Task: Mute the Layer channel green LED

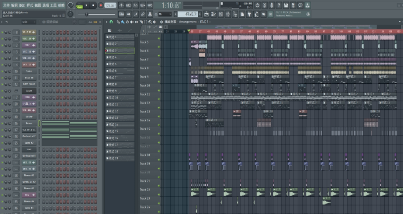Action: tap(2, 91)
